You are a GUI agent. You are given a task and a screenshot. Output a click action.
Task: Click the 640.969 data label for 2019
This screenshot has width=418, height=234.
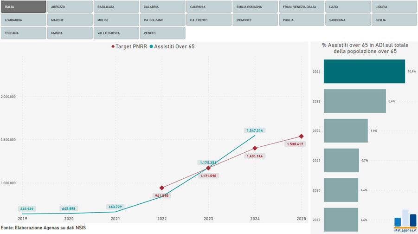(27, 209)
